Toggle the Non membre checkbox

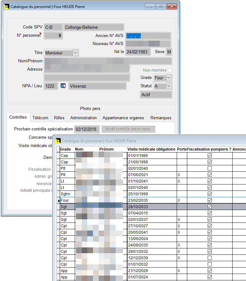[170, 70]
